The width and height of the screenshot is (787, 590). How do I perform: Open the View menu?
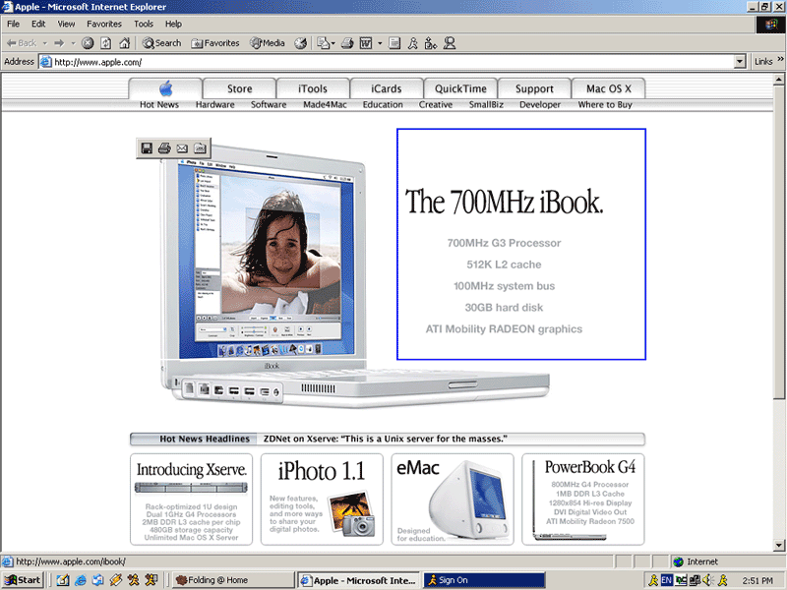pos(66,24)
